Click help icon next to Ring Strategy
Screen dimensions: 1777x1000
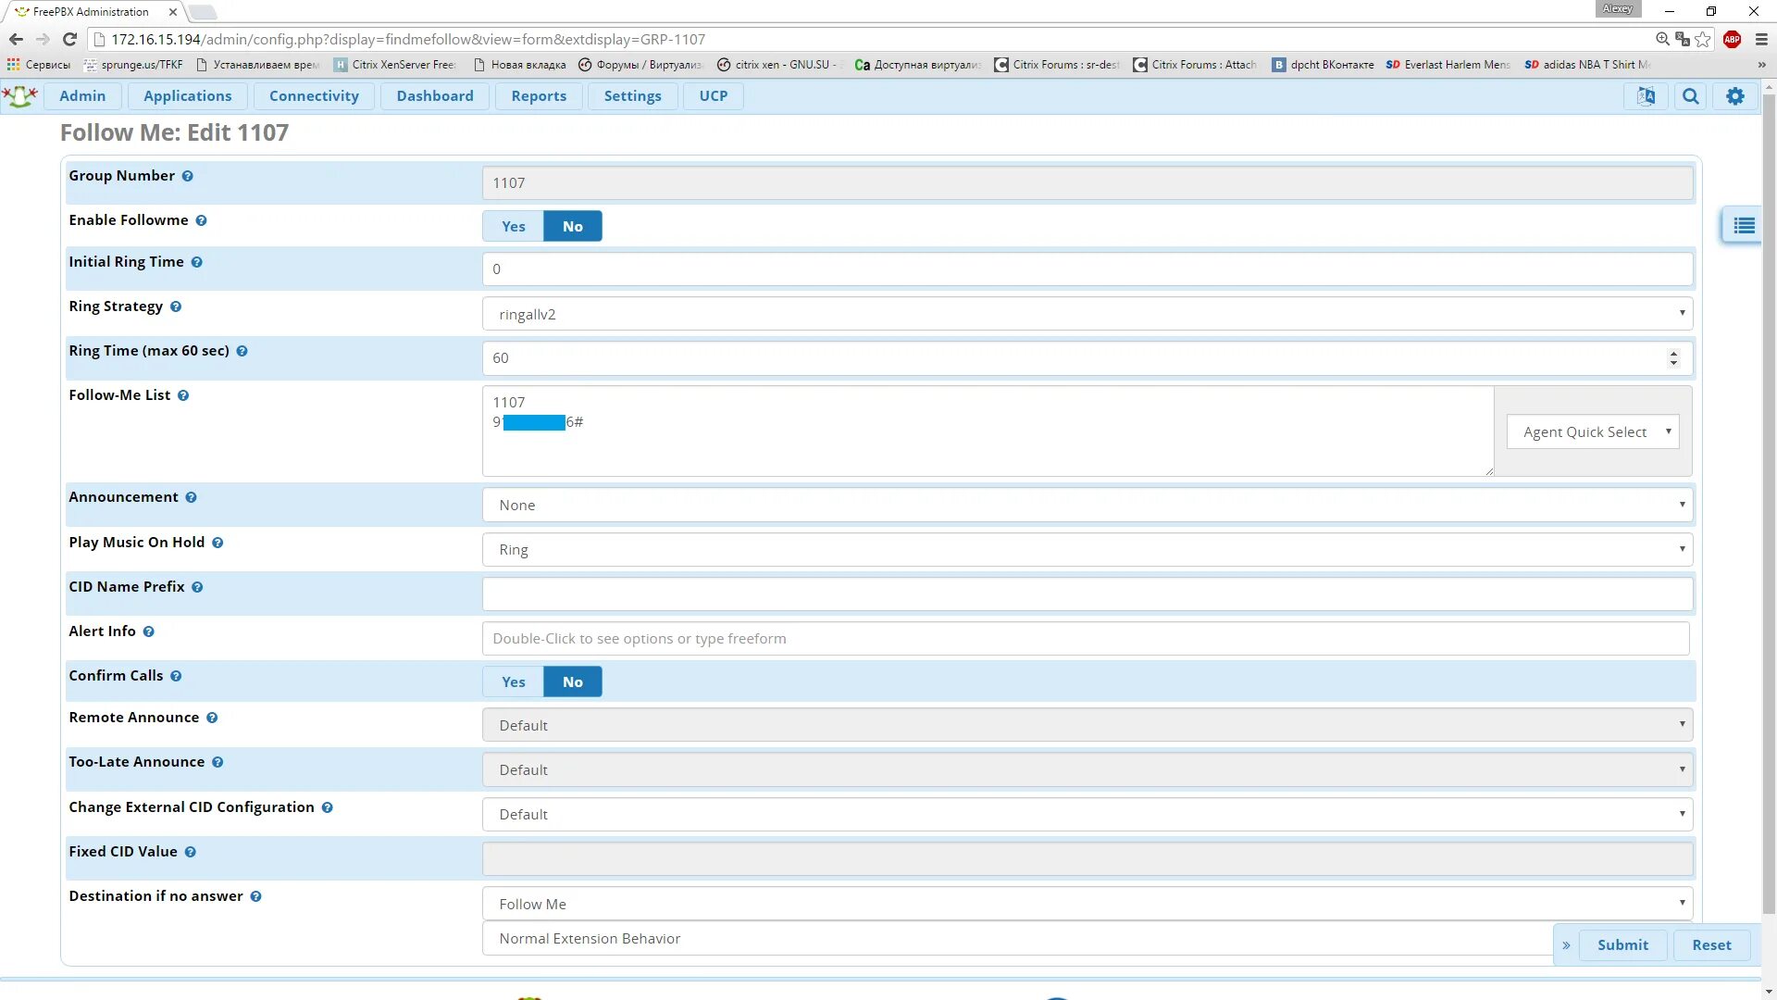click(176, 306)
